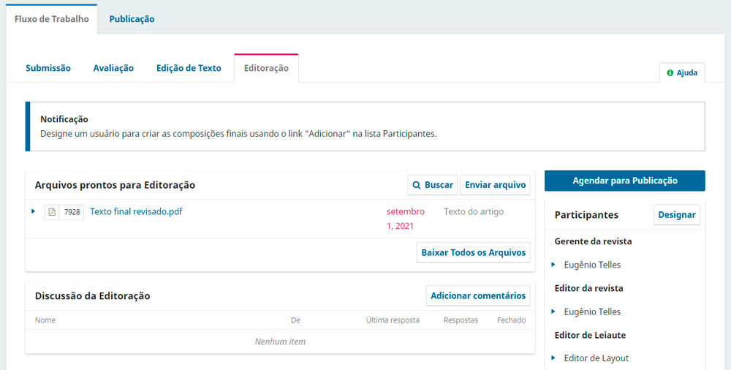Click the De column header
731x370 pixels.
(x=295, y=320)
